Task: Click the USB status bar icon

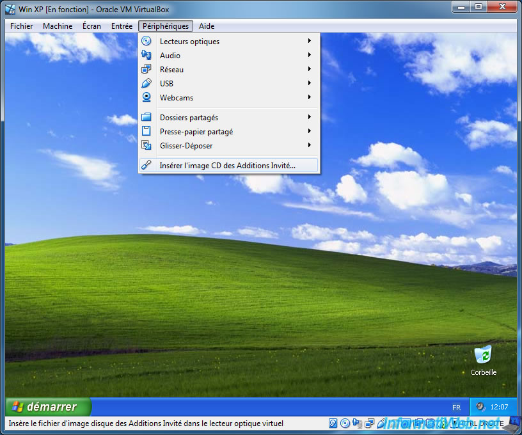Action: [x=381, y=423]
